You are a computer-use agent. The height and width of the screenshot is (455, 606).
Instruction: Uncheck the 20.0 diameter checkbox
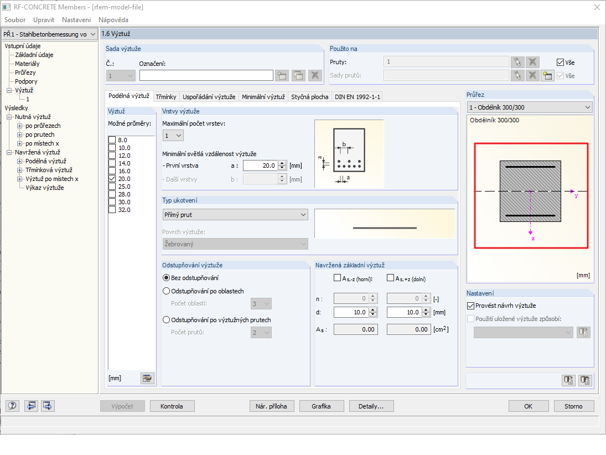pyautogui.click(x=112, y=179)
